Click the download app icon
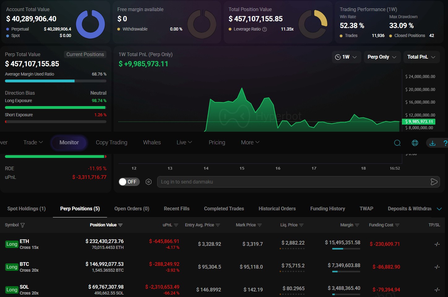 (x=433, y=143)
